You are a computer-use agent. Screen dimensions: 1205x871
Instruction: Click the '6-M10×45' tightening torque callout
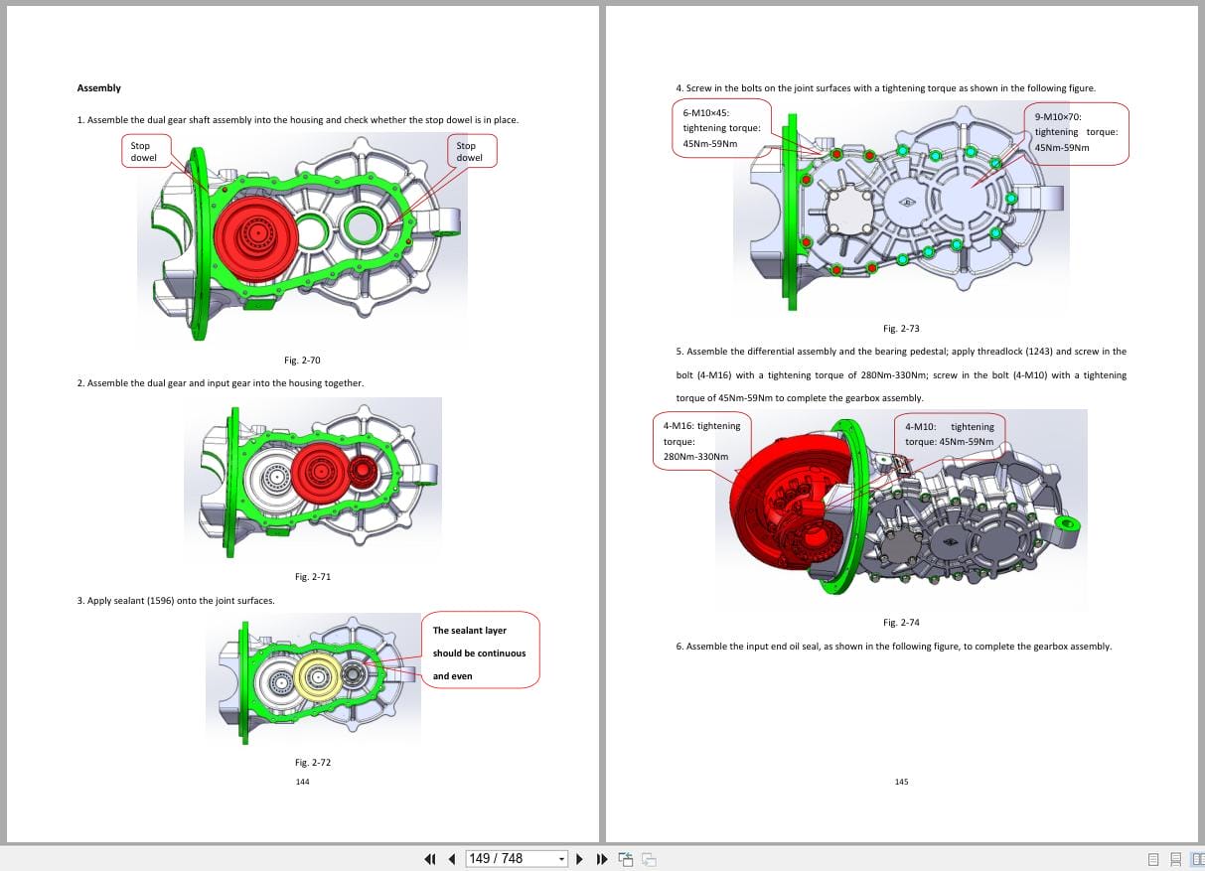click(722, 128)
